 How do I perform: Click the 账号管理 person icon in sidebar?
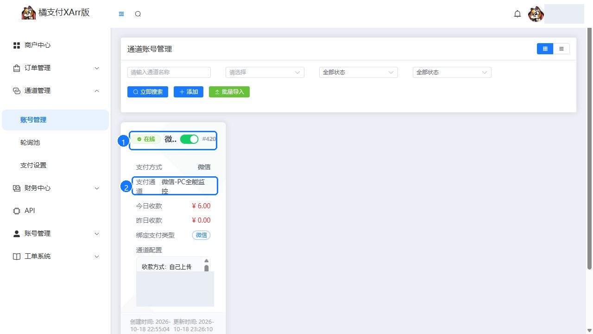(x=17, y=234)
